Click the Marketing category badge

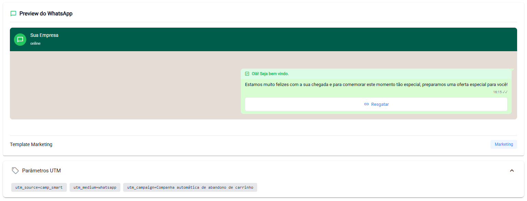click(x=503, y=144)
